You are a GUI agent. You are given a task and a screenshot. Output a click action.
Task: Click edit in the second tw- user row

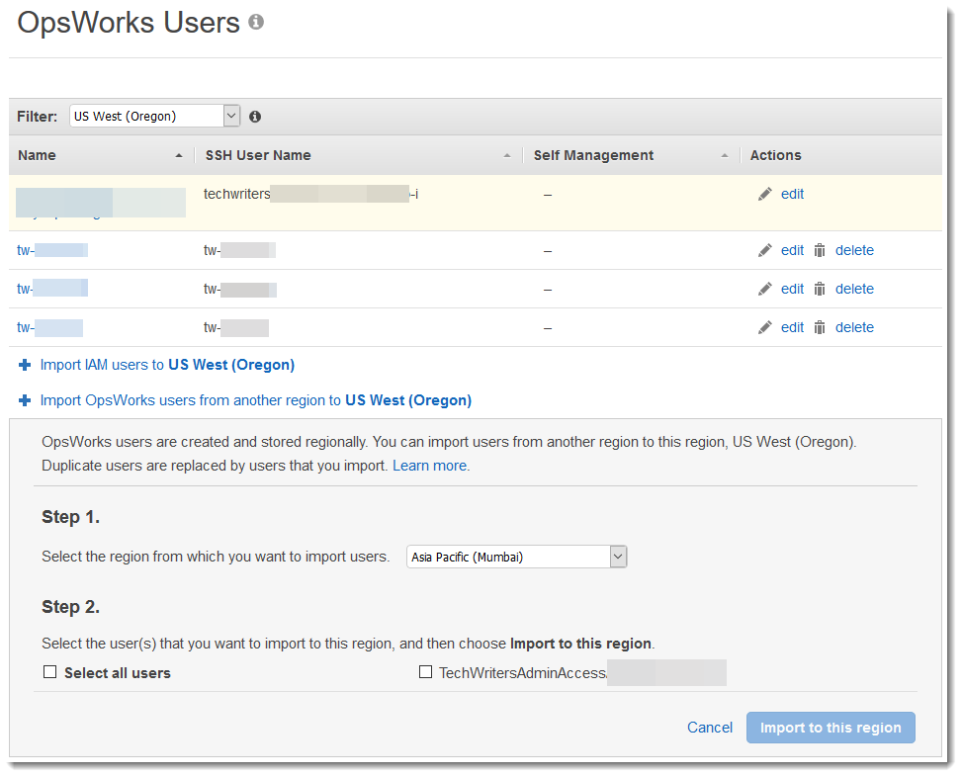point(792,289)
